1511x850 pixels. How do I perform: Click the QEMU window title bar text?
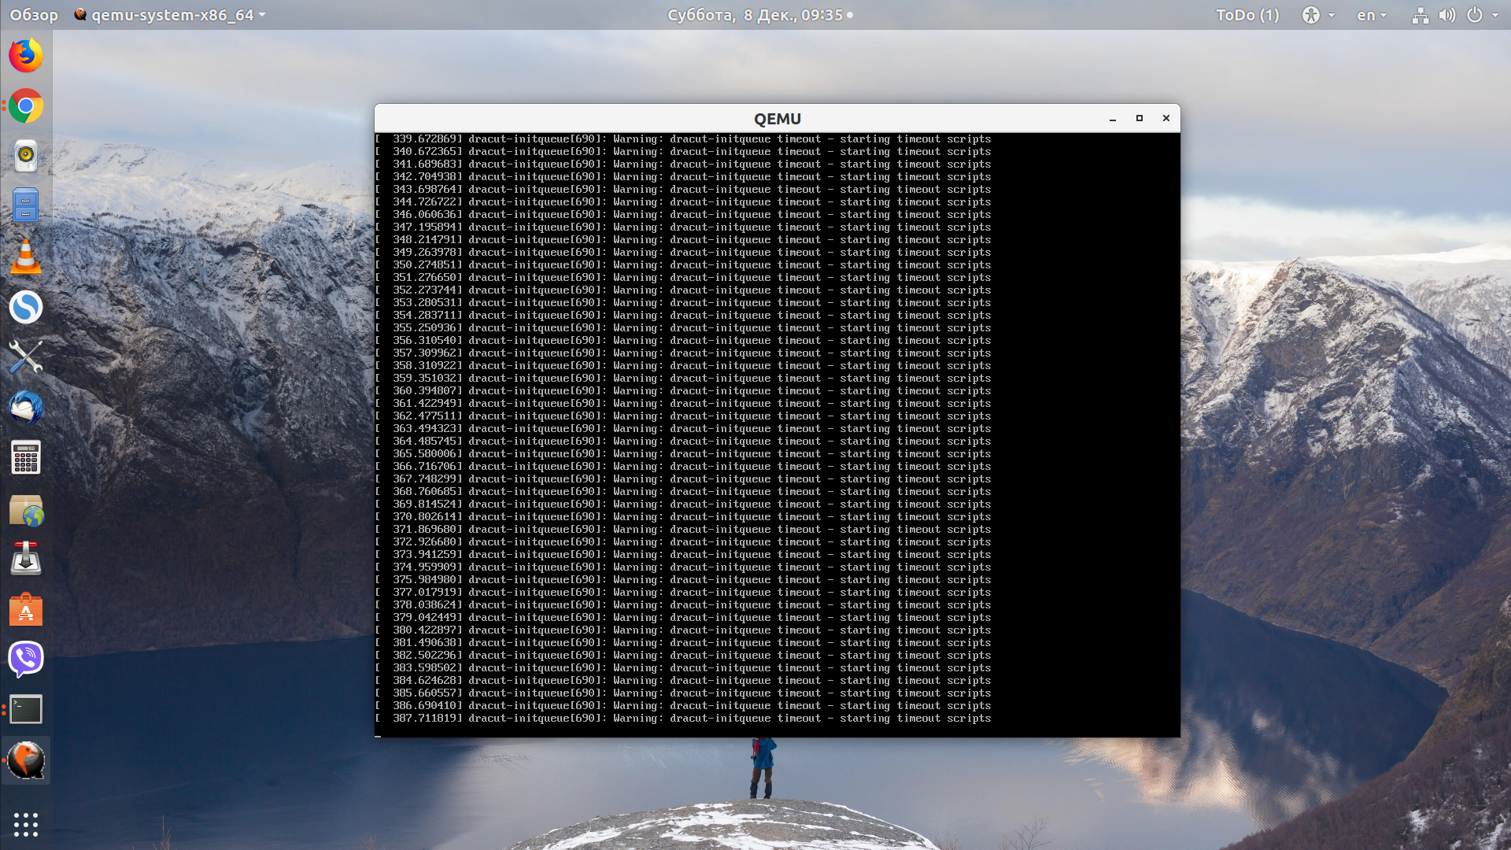coord(778,119)
